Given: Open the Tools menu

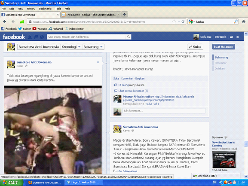Looking at the screenshot, I should tap(58, 9).
